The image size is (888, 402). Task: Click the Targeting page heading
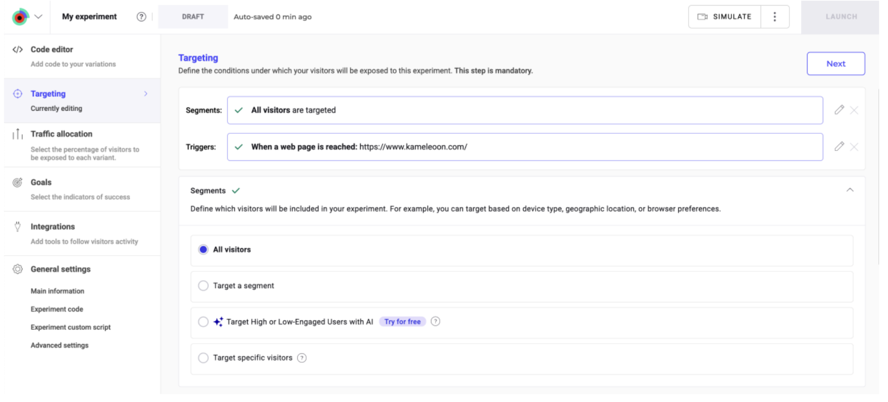point(198,58)
